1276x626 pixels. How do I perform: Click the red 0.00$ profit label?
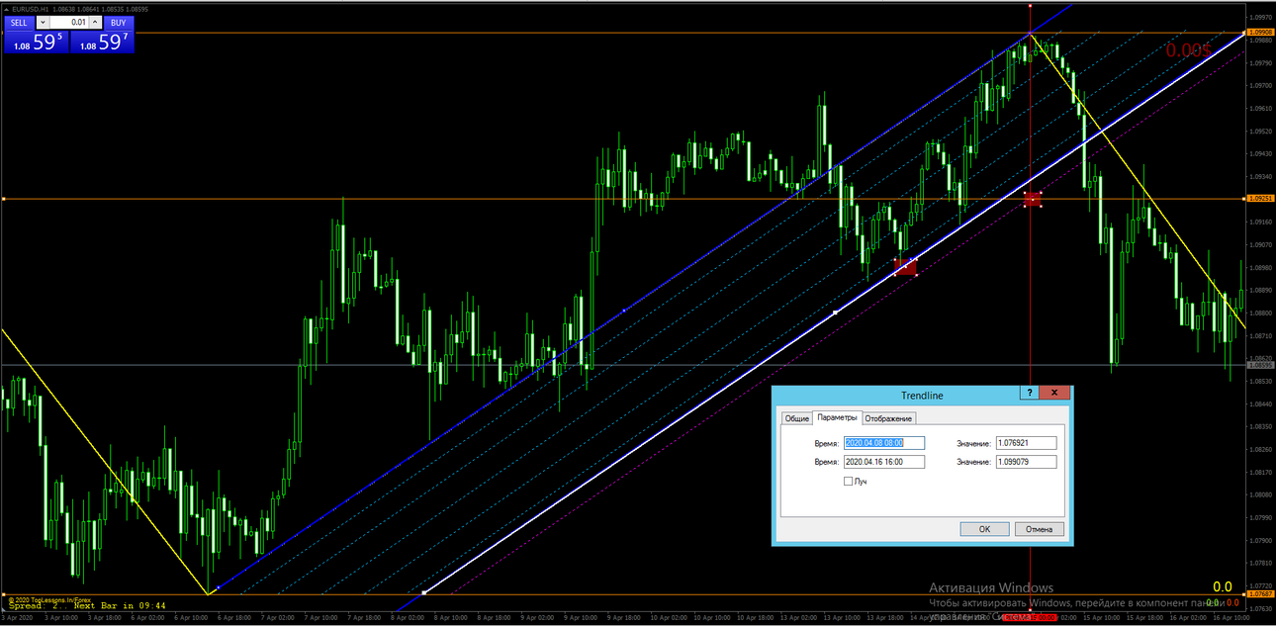click(1189, 50)
